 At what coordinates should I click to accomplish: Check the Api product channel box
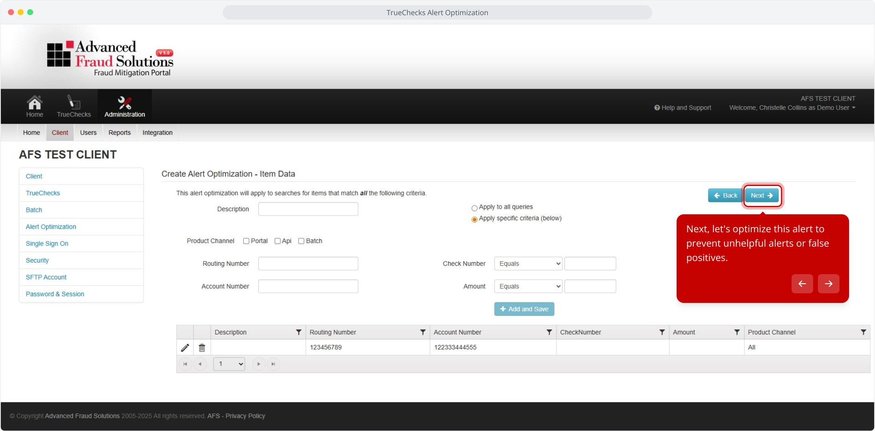(x=277, y=241)
